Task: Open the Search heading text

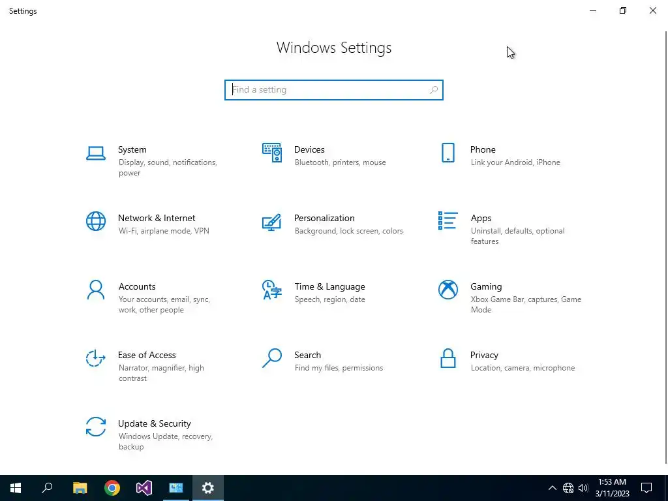Action: pyautogui.click(x=308, y=355)
